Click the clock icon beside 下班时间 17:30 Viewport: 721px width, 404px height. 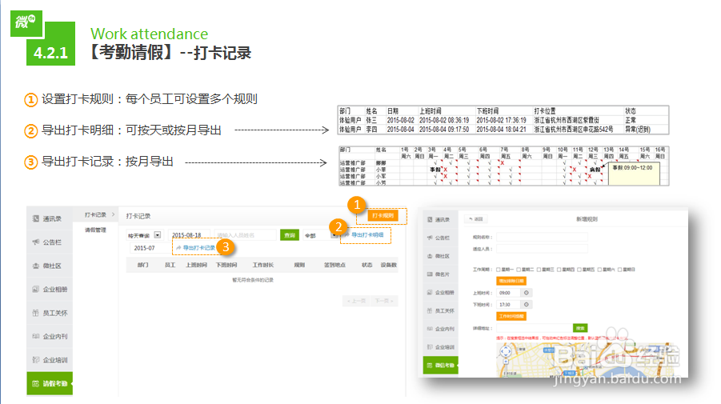point(527,304)
